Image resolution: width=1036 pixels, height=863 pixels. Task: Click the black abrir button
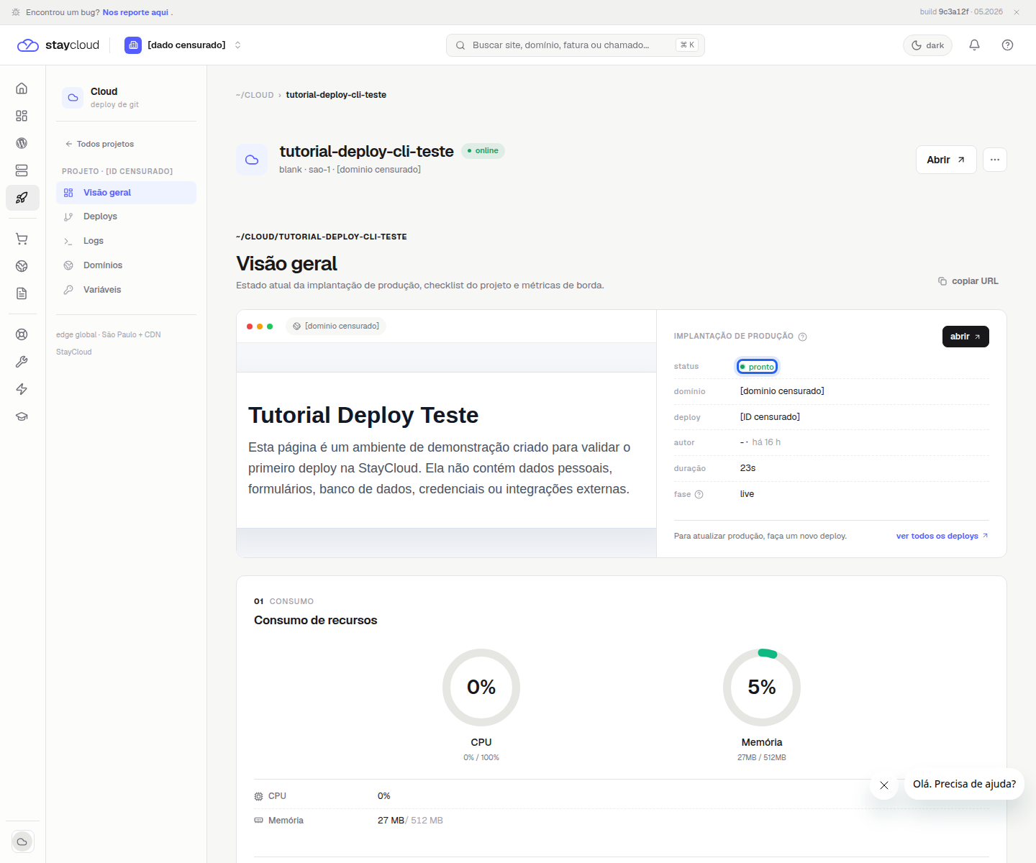(x=965, y=337)
